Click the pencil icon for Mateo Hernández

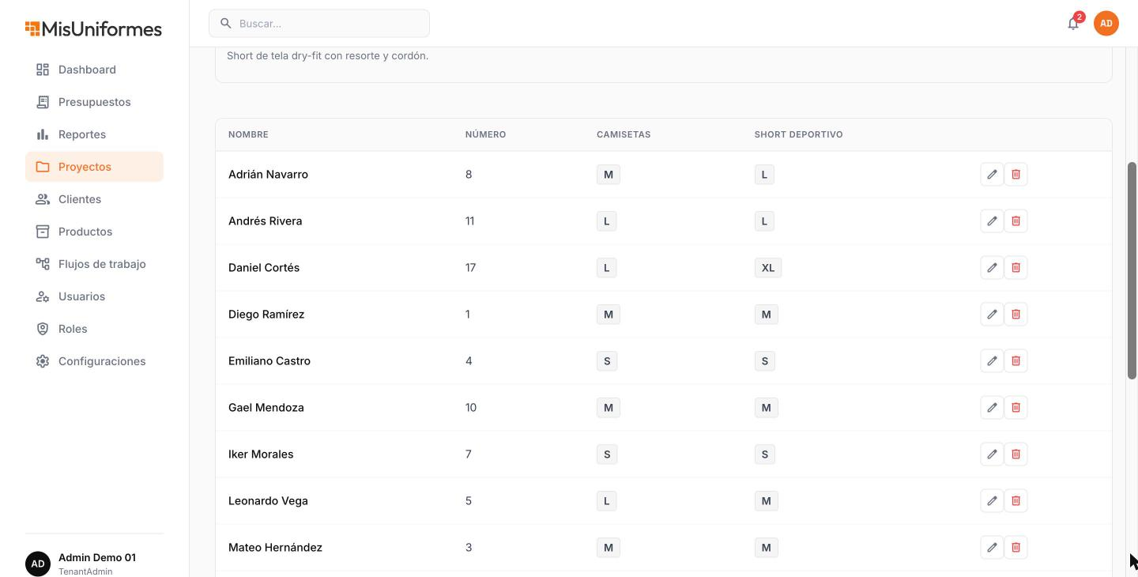[x=992, y=547]
